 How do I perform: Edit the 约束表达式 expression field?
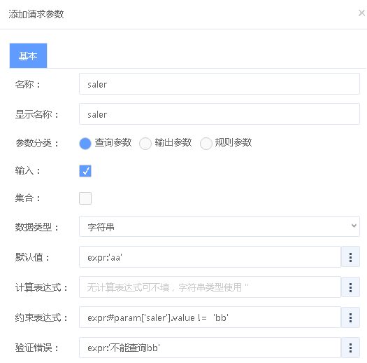tap(210, 317)
